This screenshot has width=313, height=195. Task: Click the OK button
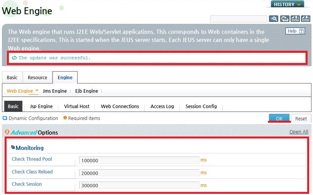pyautogui.click(x=279, y=118)
